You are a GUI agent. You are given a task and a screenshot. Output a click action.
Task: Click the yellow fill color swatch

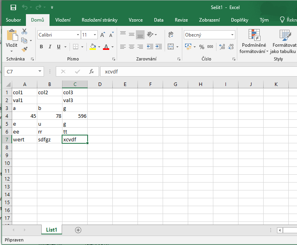(x=93, y=47)
